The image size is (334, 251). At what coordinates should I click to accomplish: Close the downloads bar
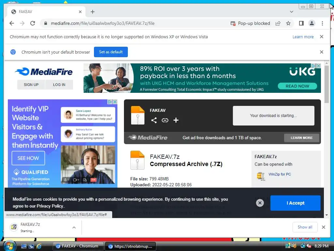coord(324,227)
